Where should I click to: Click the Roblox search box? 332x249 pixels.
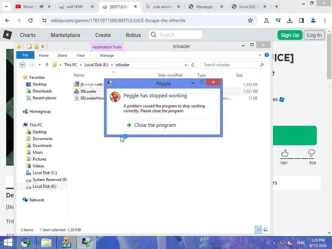pos(176,35)
